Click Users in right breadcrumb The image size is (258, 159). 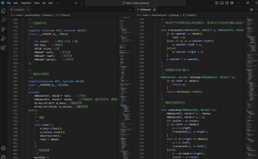pos(145,15)
